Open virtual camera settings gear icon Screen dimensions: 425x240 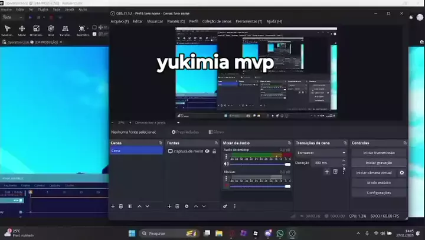pos(402,173)
